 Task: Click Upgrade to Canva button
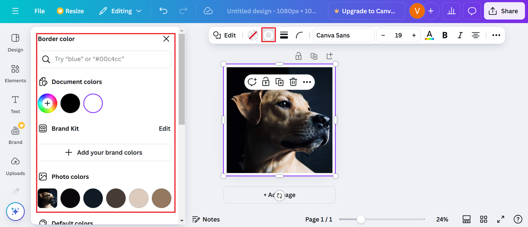pyautogui.click(x=367, y=11)
